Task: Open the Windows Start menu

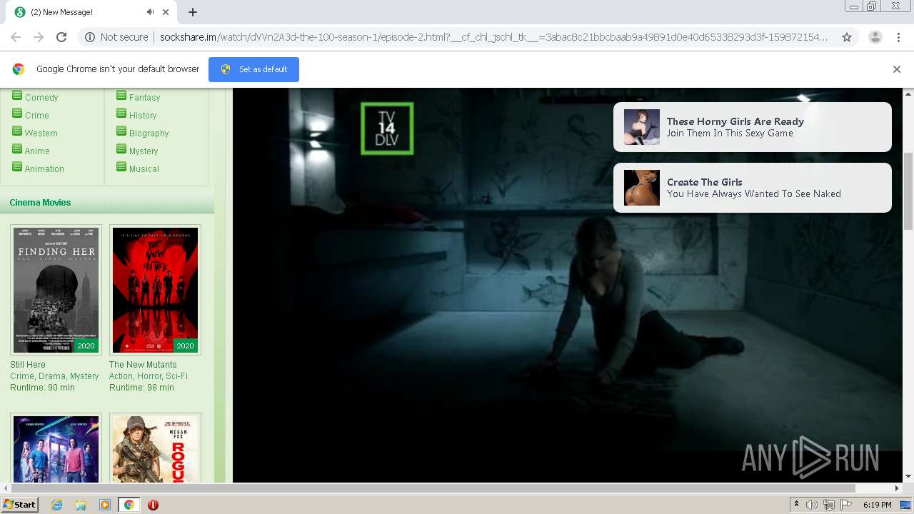Action: 20,505
